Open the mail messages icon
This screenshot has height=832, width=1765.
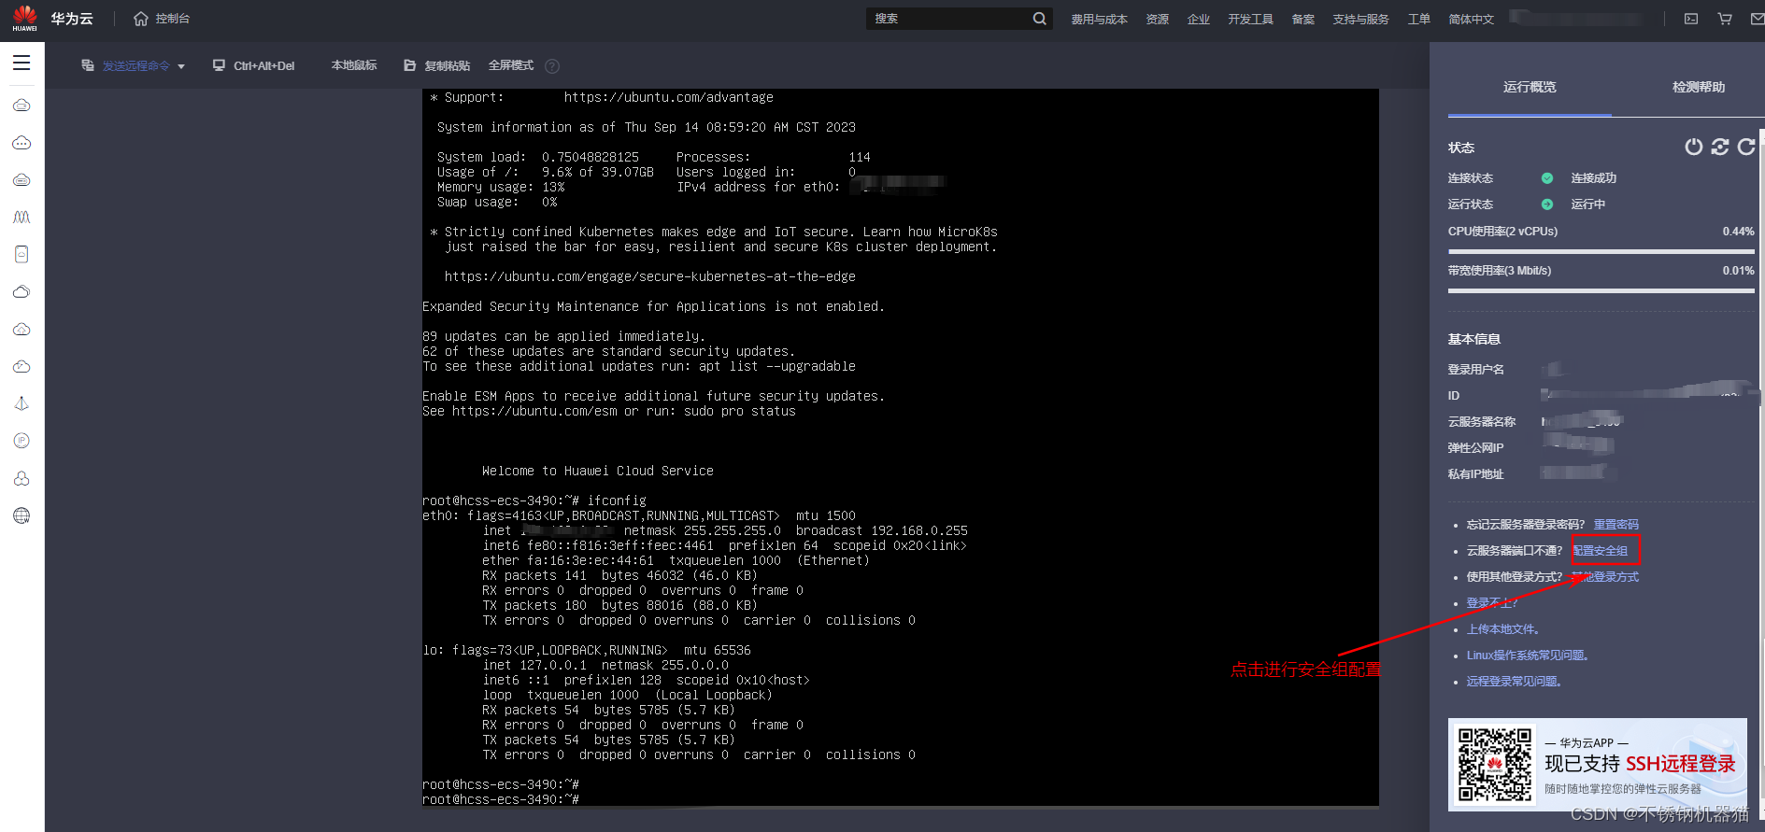pos(1758,19)
